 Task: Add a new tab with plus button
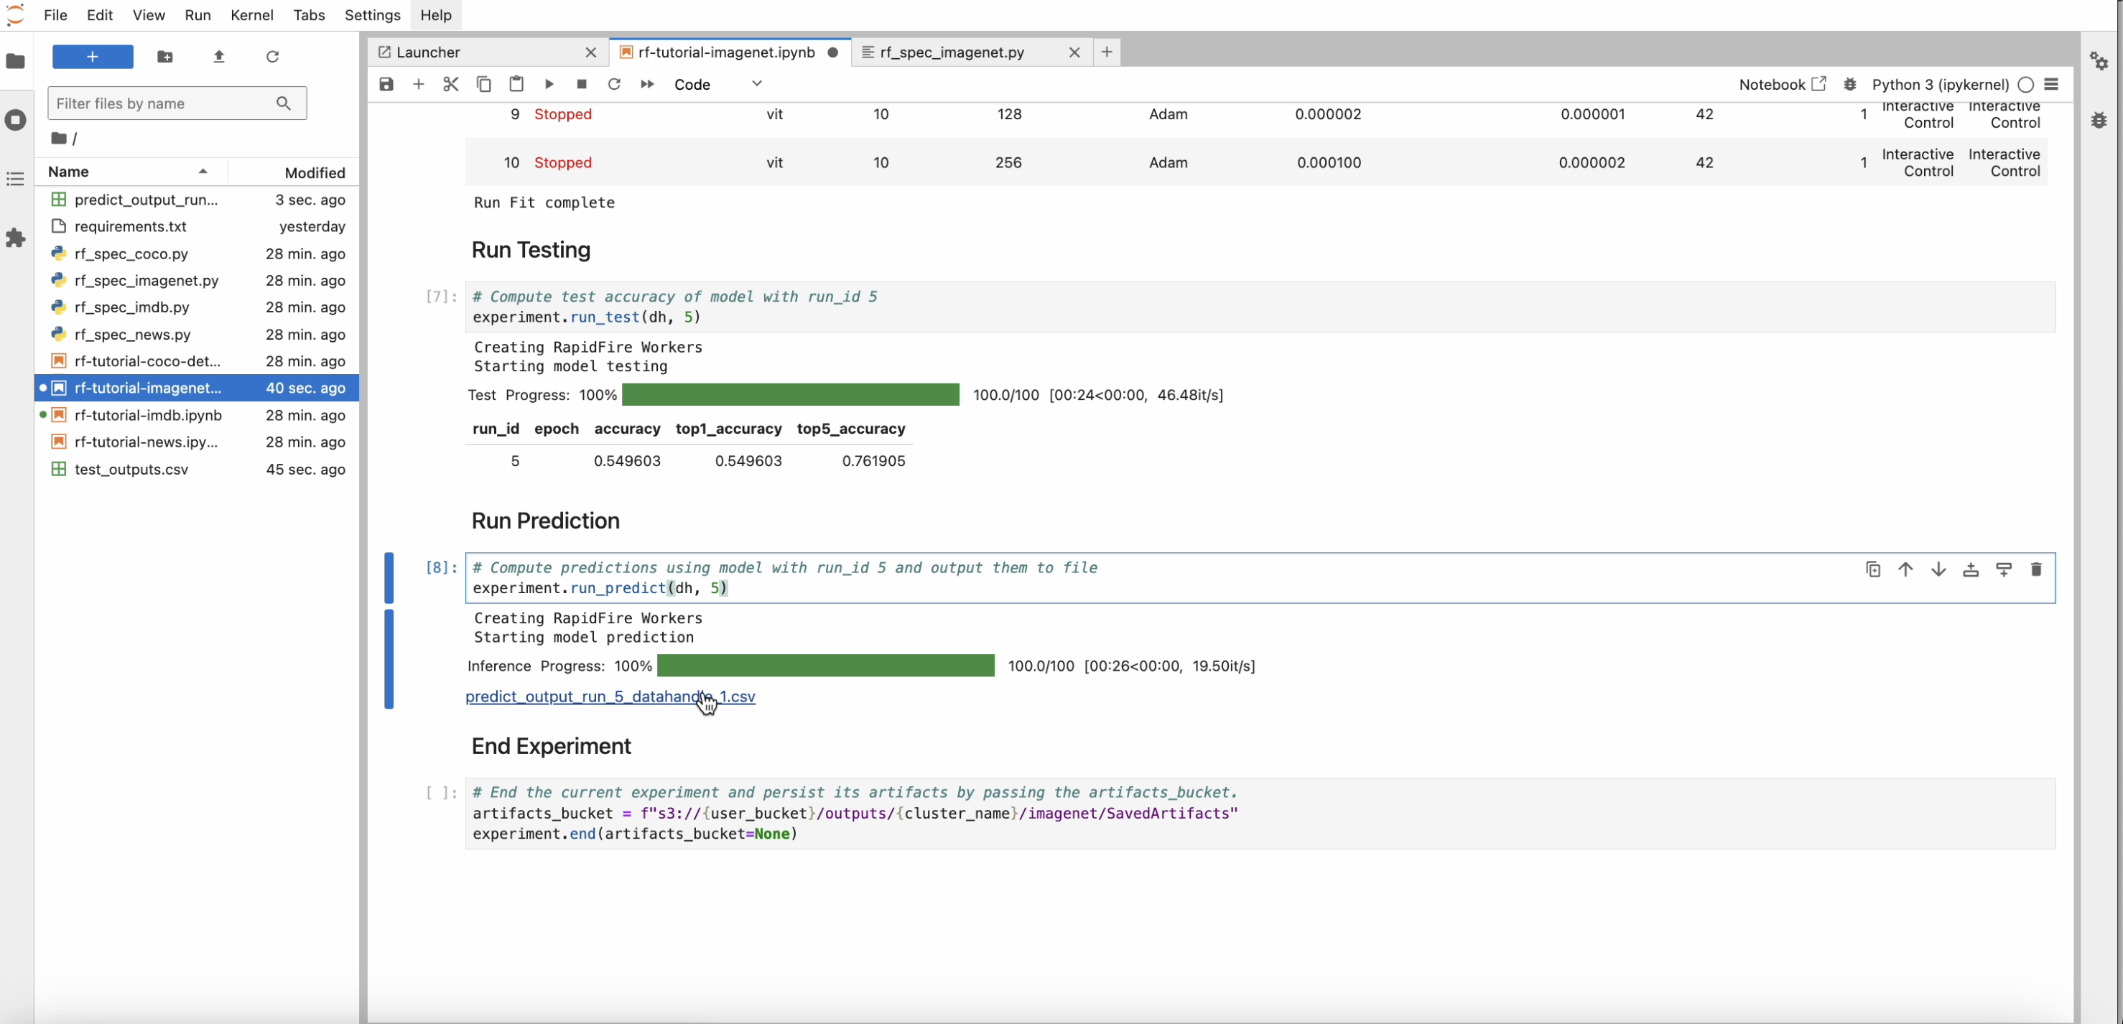point(1107,52)
